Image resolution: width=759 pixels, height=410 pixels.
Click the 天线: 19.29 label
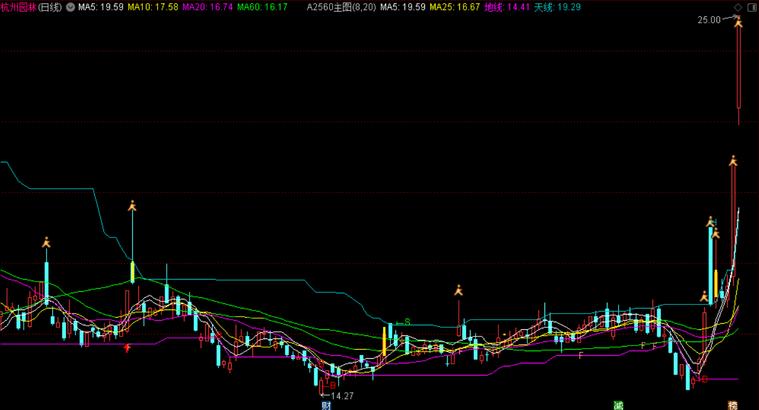pos(558,7)
